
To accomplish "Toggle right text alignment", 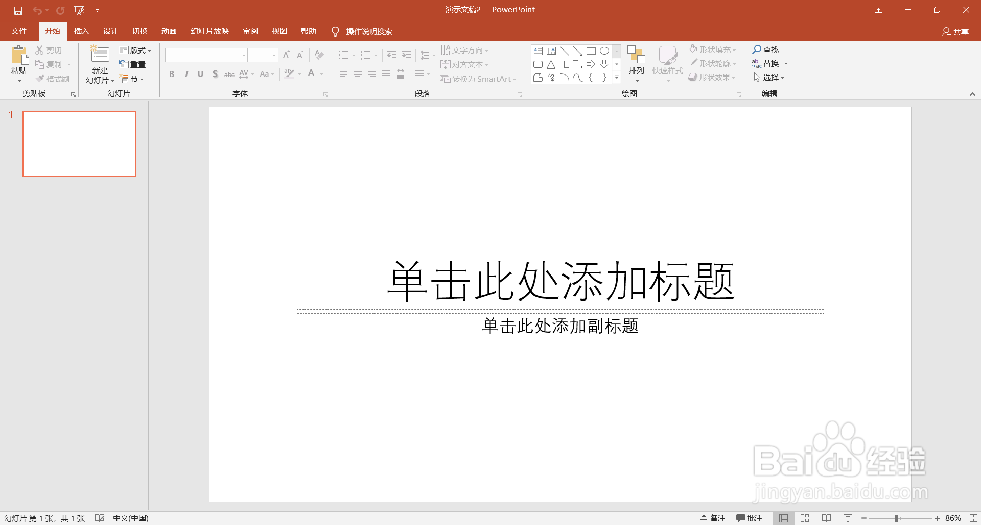I will pyautogui.click(x=372, y=74).
